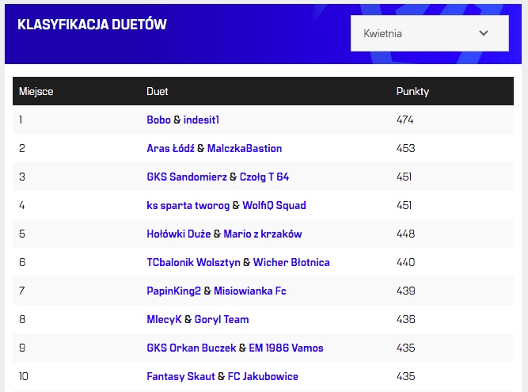Select Wicher Błotnica link
This screenshot has width=528, height=392.
pyautogui.click(x=291, y=262)
